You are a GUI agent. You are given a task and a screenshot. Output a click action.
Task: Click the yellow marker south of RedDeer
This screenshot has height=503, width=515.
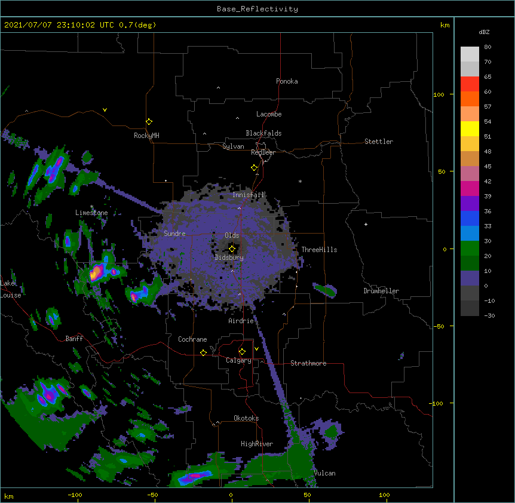pyautogui.click(x=255, y=168)
